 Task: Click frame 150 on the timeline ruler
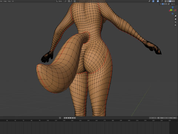pos(88,121)
